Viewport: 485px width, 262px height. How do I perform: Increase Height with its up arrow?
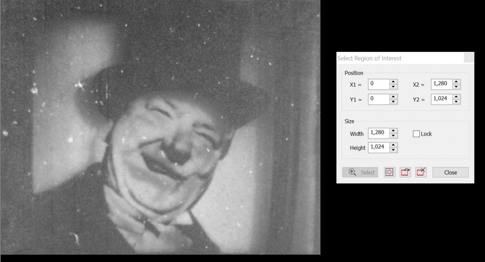pos(393,145)
